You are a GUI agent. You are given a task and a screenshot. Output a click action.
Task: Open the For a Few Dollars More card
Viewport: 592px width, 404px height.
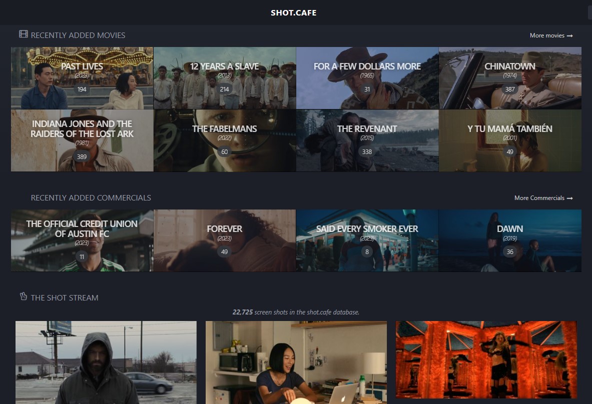coord(367,78)
